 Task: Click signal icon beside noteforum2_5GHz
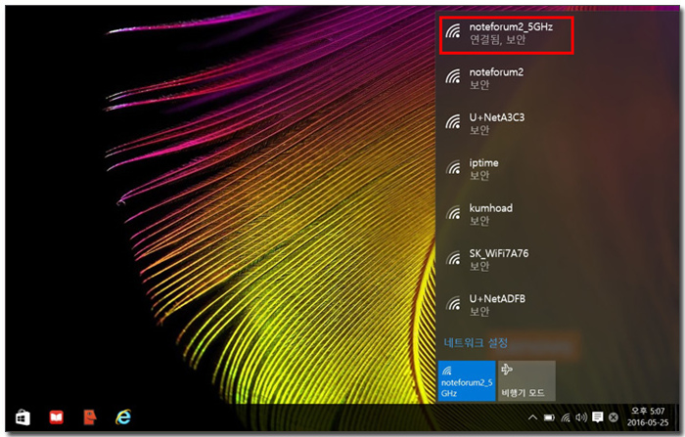pos(453,31)
